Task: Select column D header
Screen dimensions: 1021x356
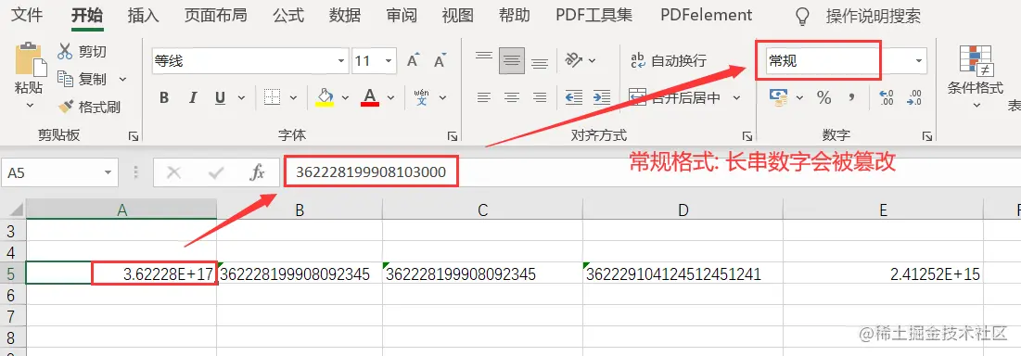Action: (x=683, y=210)
